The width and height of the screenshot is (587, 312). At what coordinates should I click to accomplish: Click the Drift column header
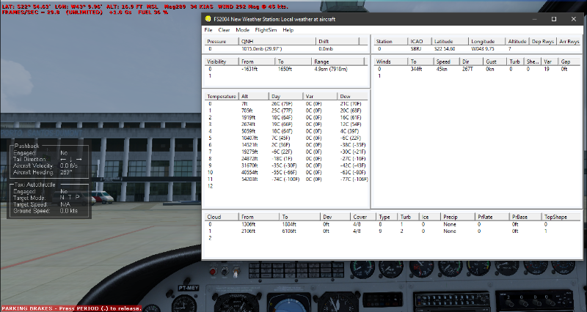coord(338,42)
